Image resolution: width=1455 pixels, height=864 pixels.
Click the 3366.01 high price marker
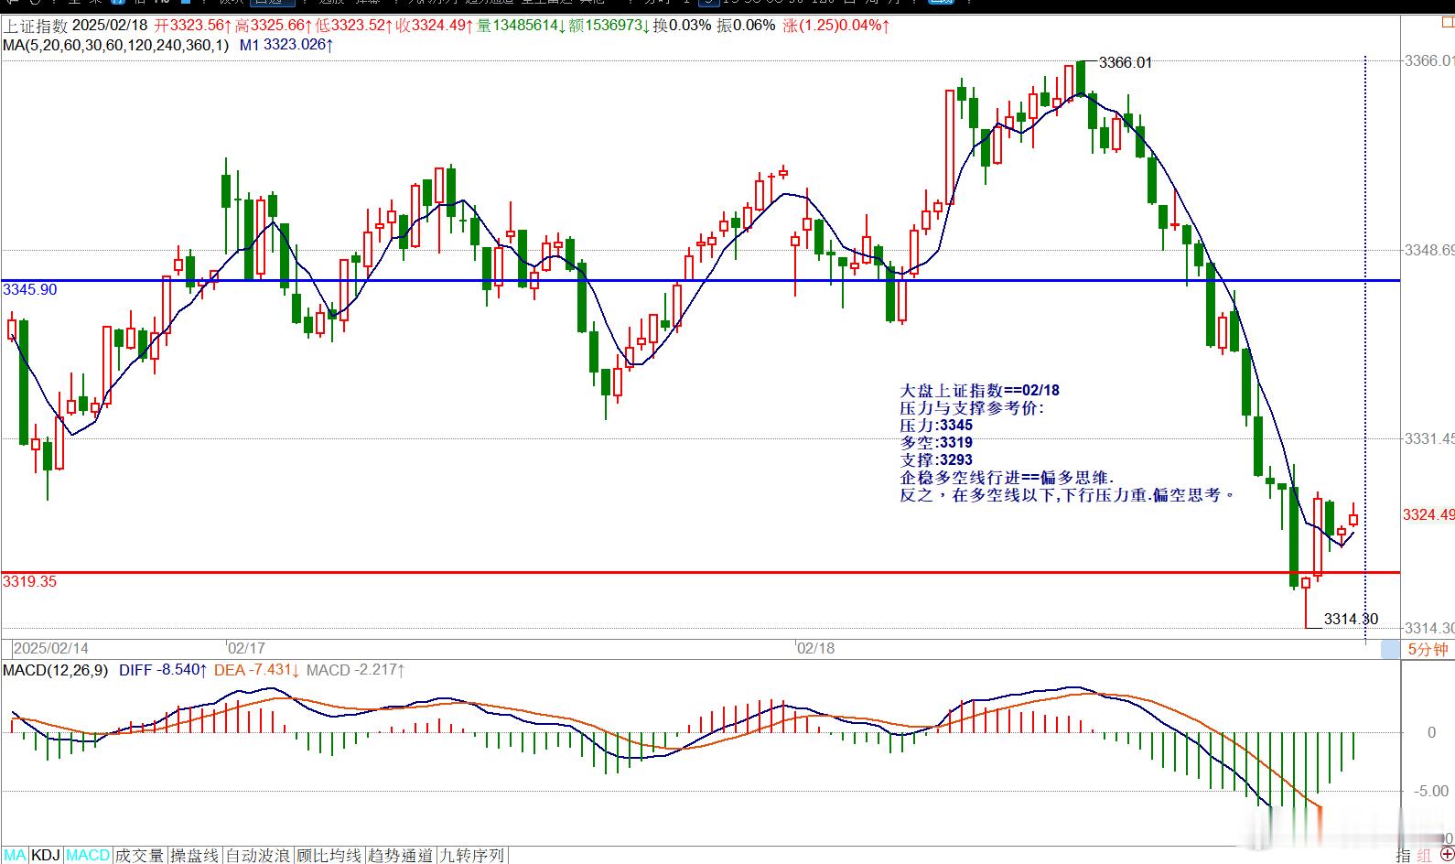[x=1125, y=62]
